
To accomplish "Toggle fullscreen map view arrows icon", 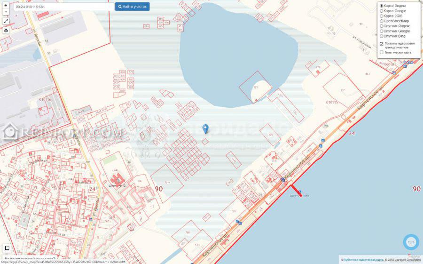I will click(6, 21).
